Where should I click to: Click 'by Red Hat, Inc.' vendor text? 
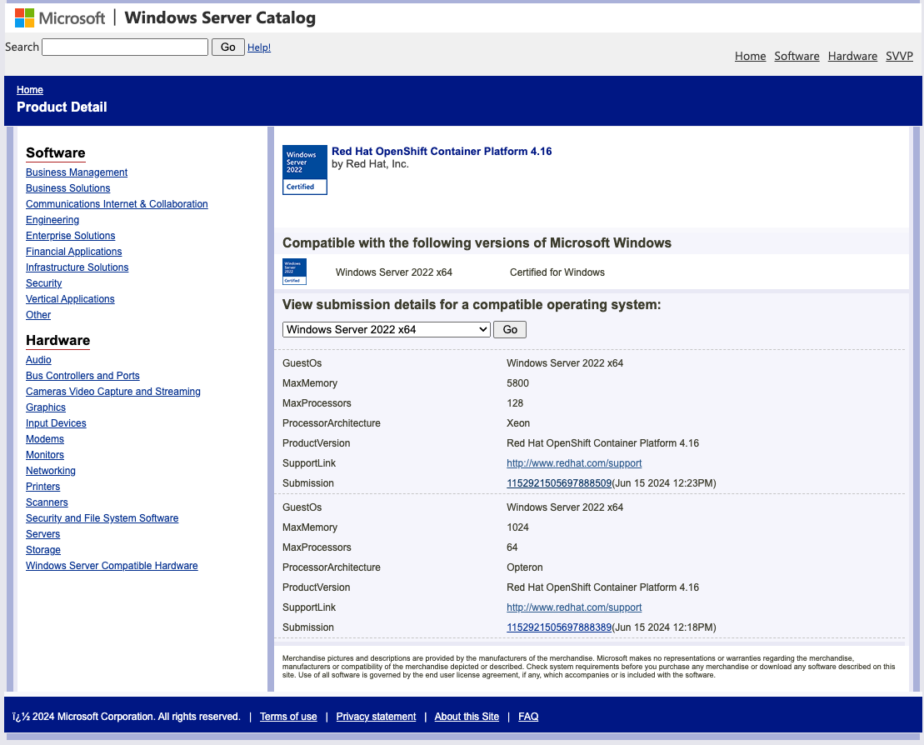(370, 164)
